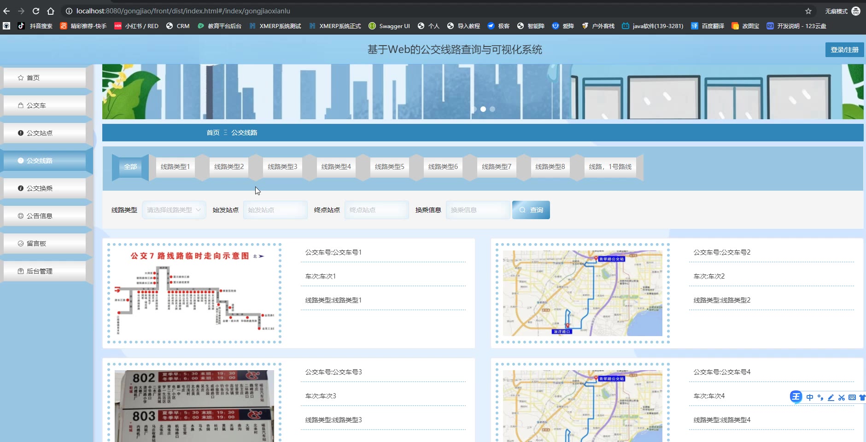This screenshot has width=866, height=442.
Task: Open the 改图宝 bookmark
Action: (x=745, y=26)
